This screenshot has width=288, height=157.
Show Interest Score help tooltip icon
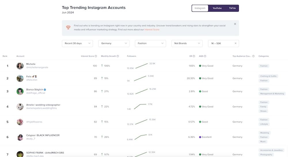(x=96, y=56)
